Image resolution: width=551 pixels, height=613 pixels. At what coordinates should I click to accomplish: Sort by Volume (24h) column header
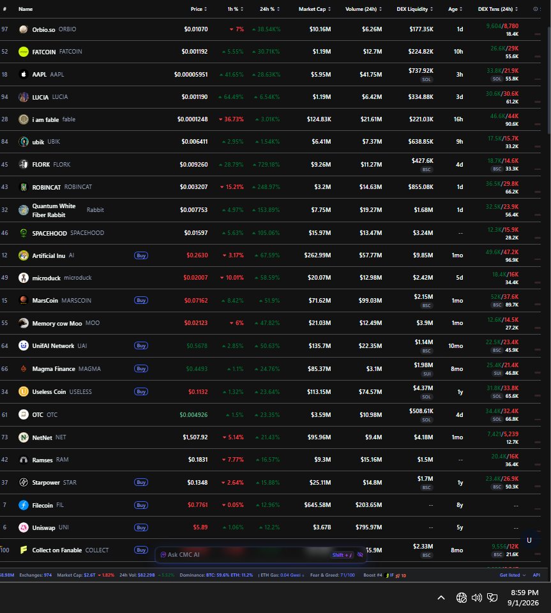tap(363, 9)
